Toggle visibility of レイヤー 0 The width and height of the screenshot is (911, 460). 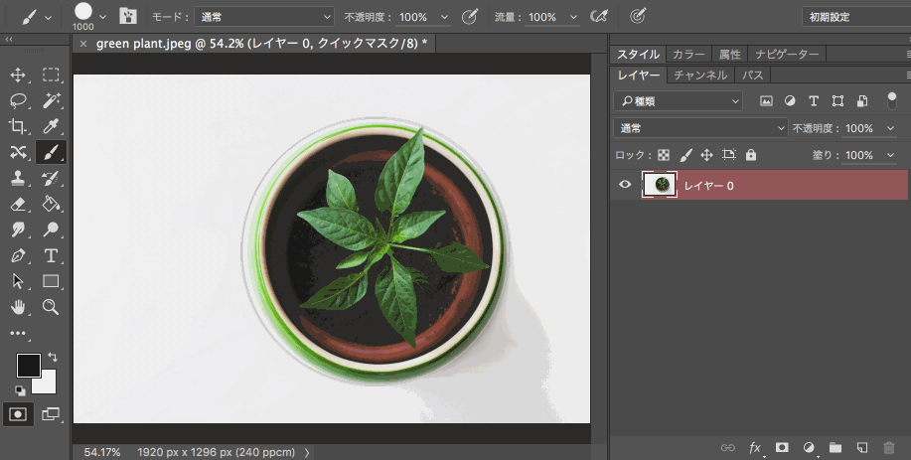626,185
